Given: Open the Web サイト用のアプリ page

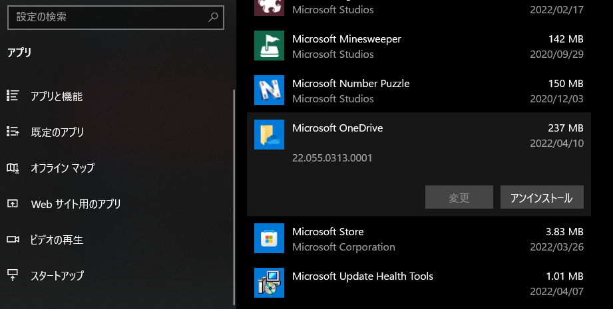Looking at the screenshot, I should 76,204.
